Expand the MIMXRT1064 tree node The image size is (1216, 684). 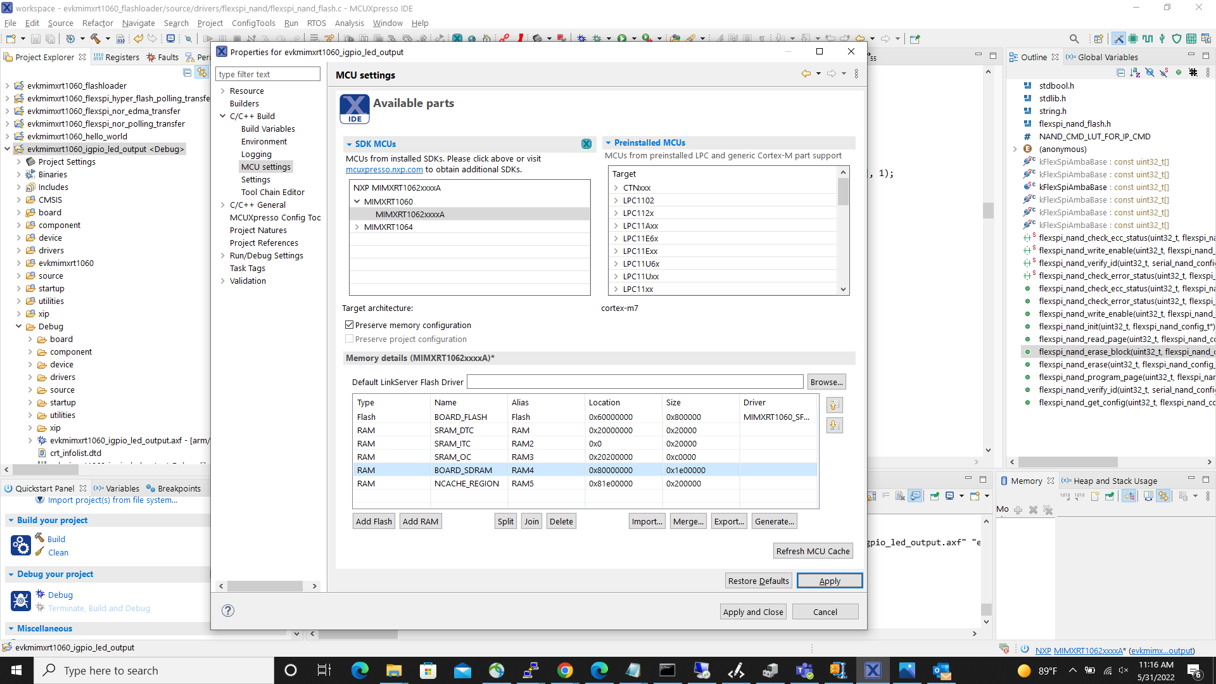pyautogui.click(x=357, y=227)
